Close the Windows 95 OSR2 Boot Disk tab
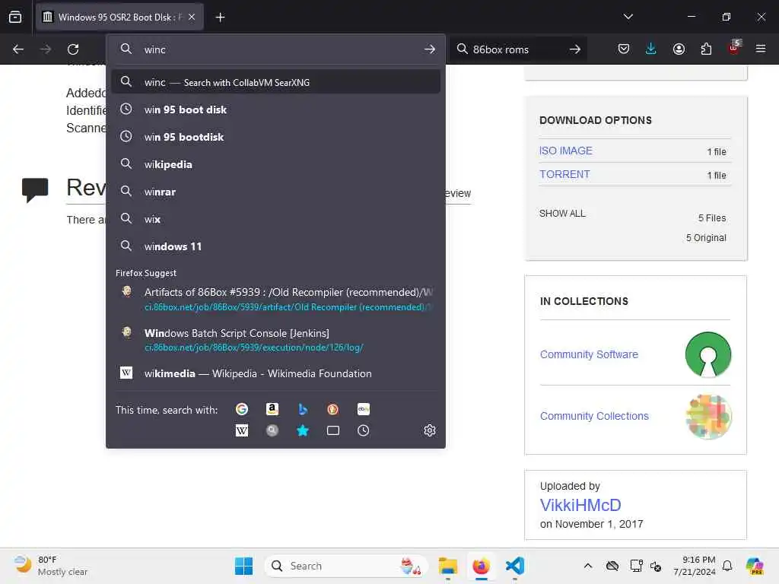 point(192,17)
